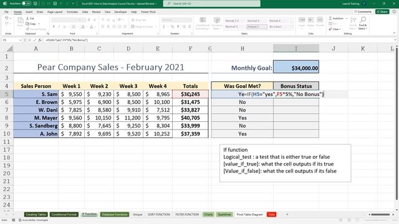This screenshot has width=399, height=224.
Task: Collapse the ribbon with chevron
Action: pos(394,33)
